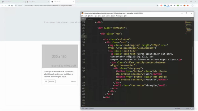This screenshot has height=111, width=198.
Task: Click the Exemple muted text
Action: pos(73,81)
